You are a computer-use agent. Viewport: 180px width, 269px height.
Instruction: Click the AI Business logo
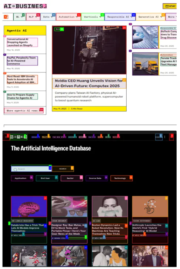(25, 6)
